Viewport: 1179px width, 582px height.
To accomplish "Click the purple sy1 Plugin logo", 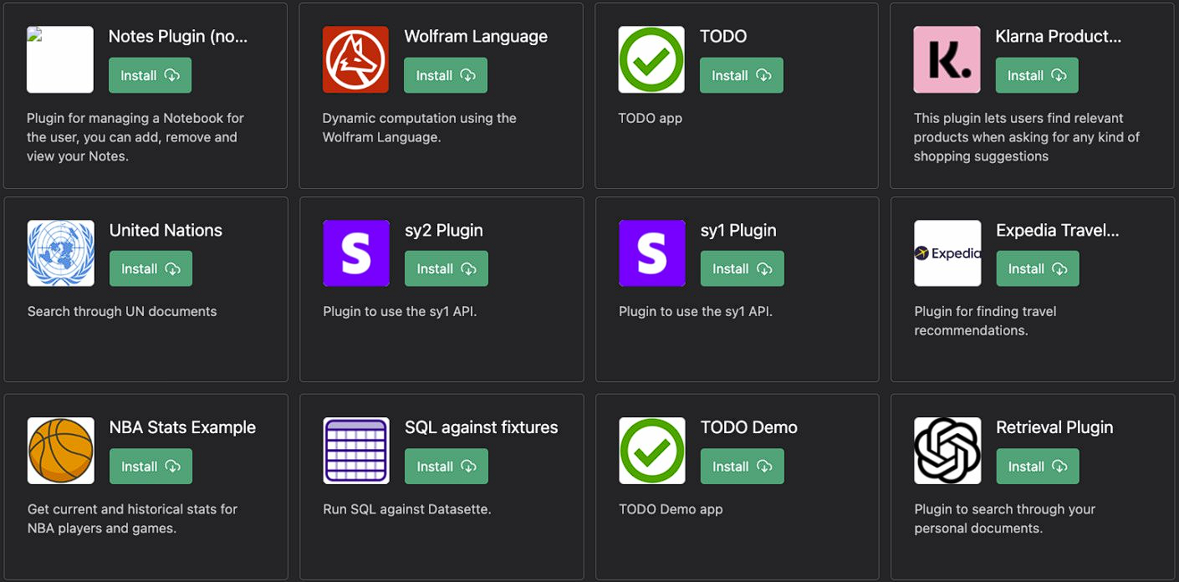I will pos(652,253).
